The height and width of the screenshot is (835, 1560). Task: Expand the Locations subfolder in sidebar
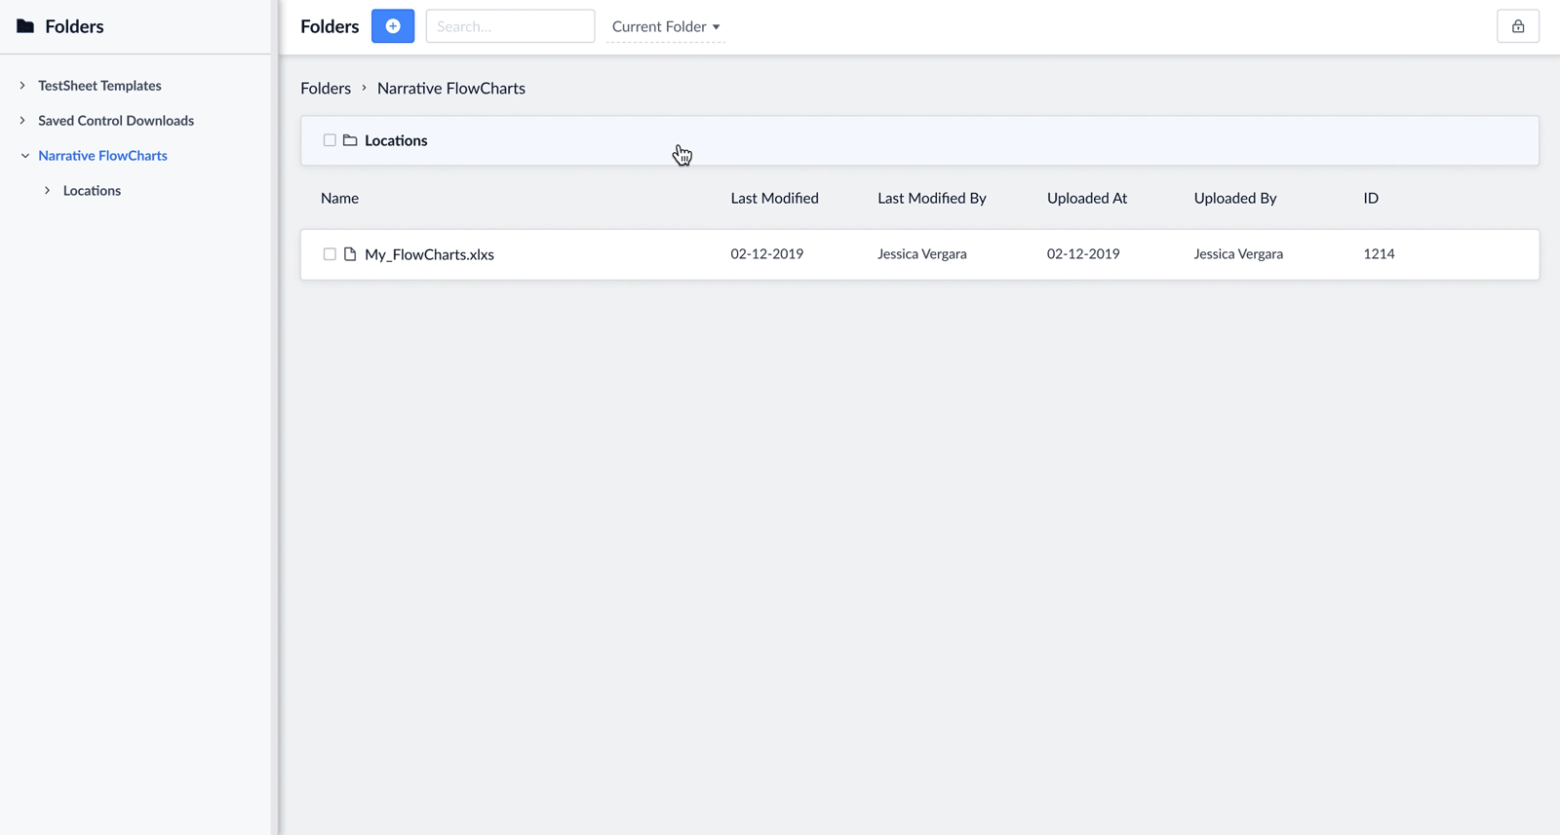click(47, 191)
